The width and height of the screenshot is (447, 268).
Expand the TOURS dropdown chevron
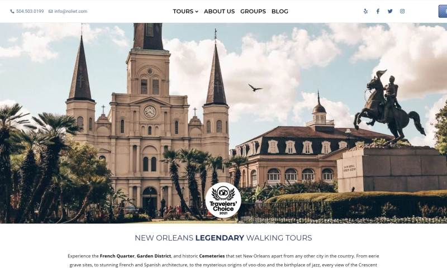point(197,12)
